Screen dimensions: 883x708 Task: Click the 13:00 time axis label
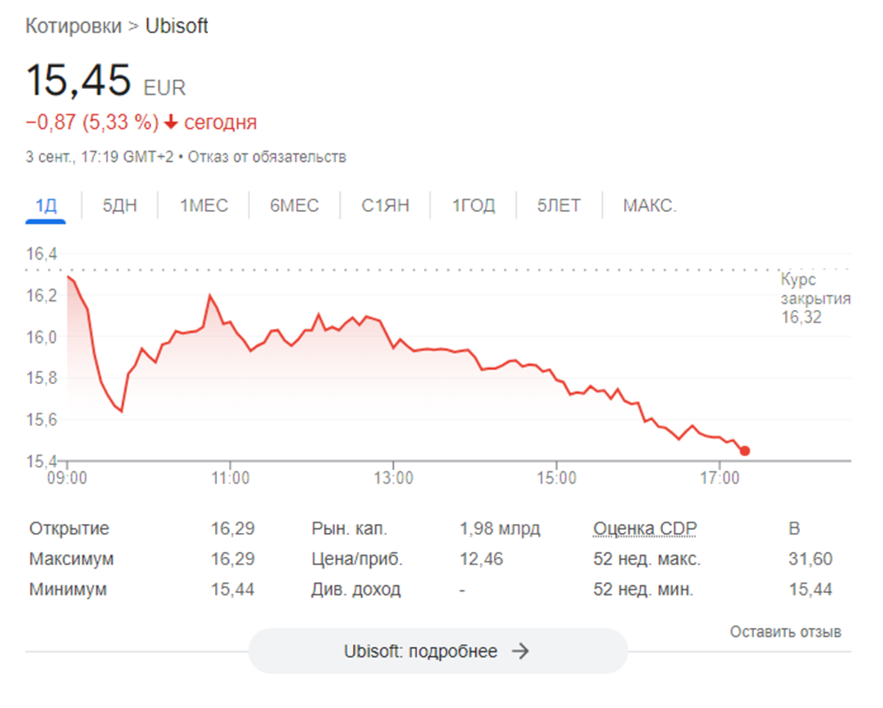(394, 478)
